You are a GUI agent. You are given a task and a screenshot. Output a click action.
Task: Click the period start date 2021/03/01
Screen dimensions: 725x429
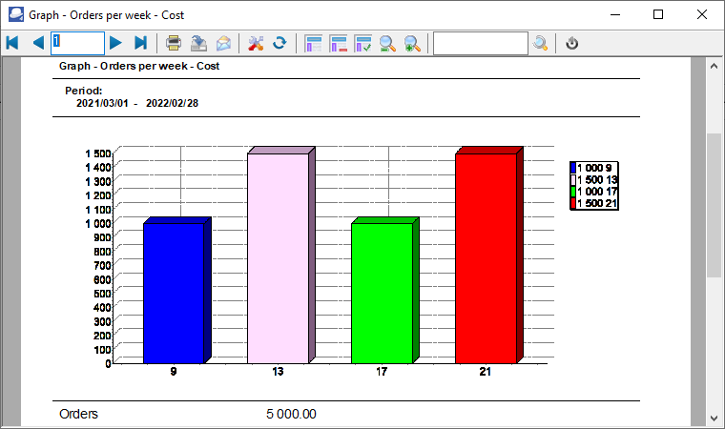coord(102,103)
